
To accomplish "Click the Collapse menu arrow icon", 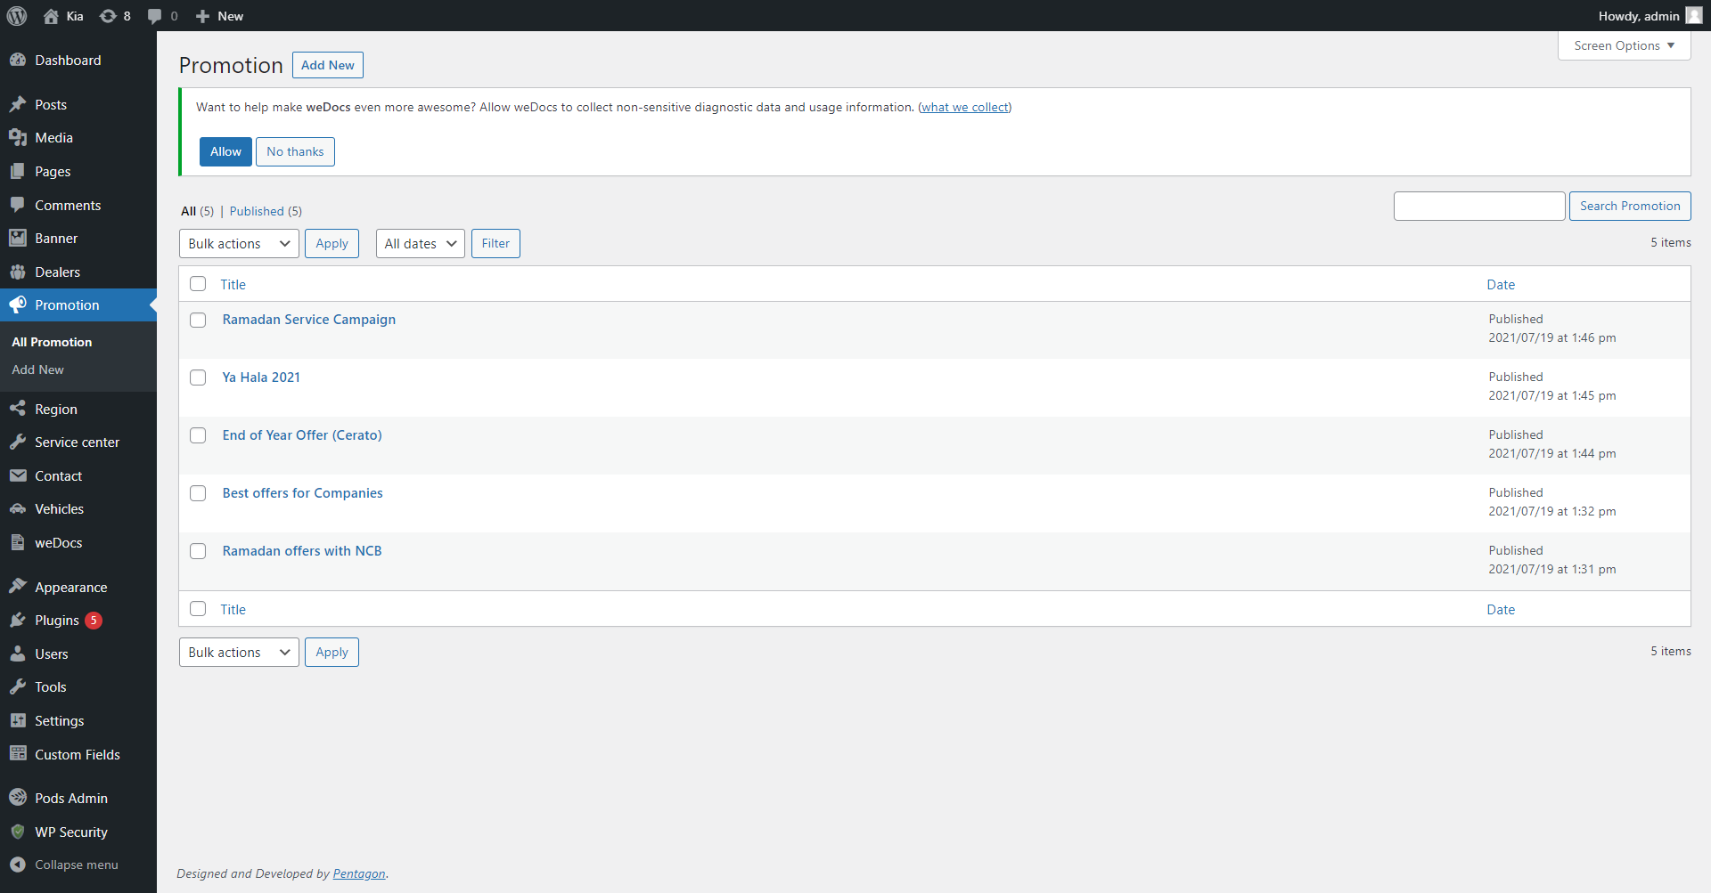I will pos(18,865).
